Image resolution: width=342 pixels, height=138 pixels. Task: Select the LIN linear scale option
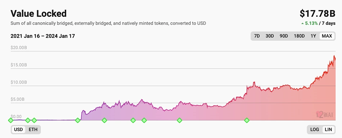pos(328,129)
